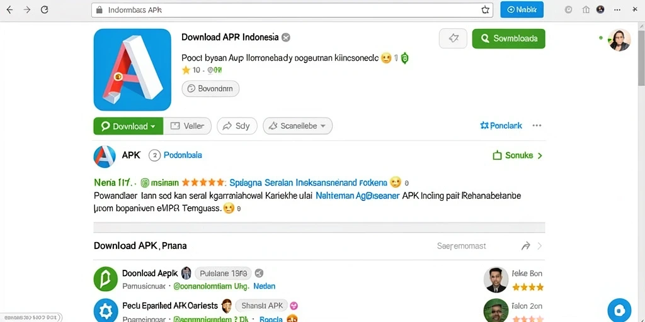Click the Ponclank link
645x322 pixels.
coord(501,126)
